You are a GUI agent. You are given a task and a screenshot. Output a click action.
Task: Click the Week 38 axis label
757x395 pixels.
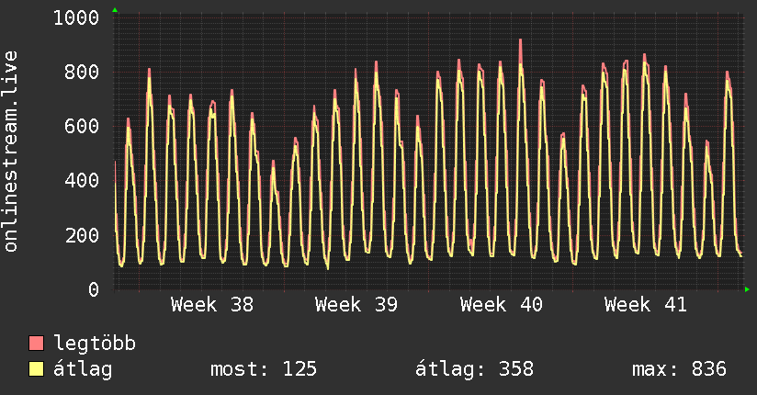[212, 305]
